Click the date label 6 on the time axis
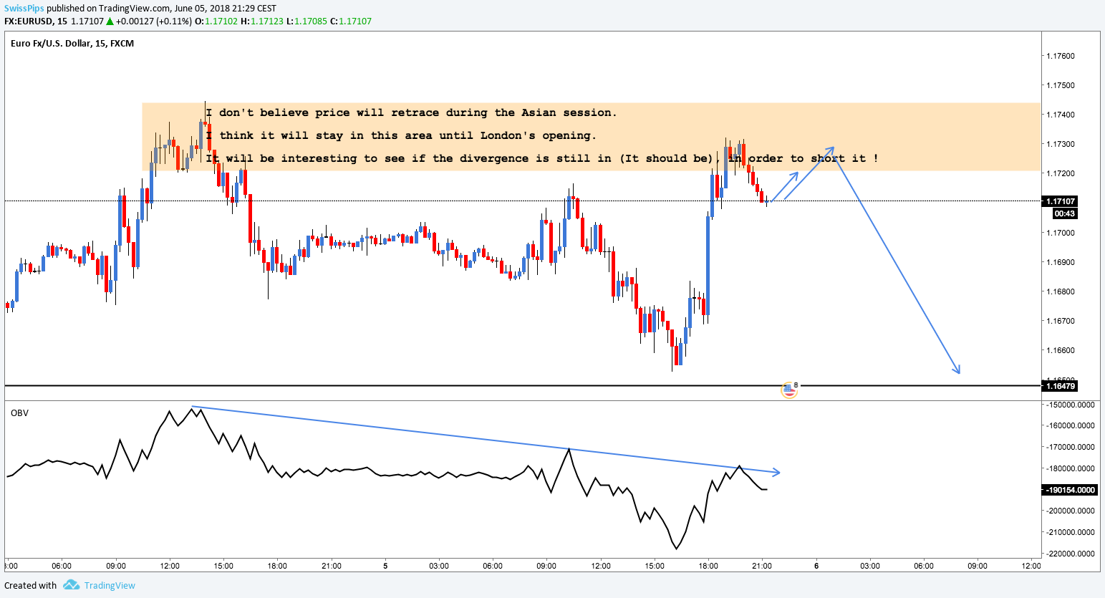This screenshot has height=598, width=1105. coord(816,566)
